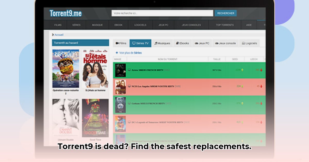
Task: Click DC's Legends of Tomorrow row thumbnail
Action: pyautogui.click(x=121, y=124)
